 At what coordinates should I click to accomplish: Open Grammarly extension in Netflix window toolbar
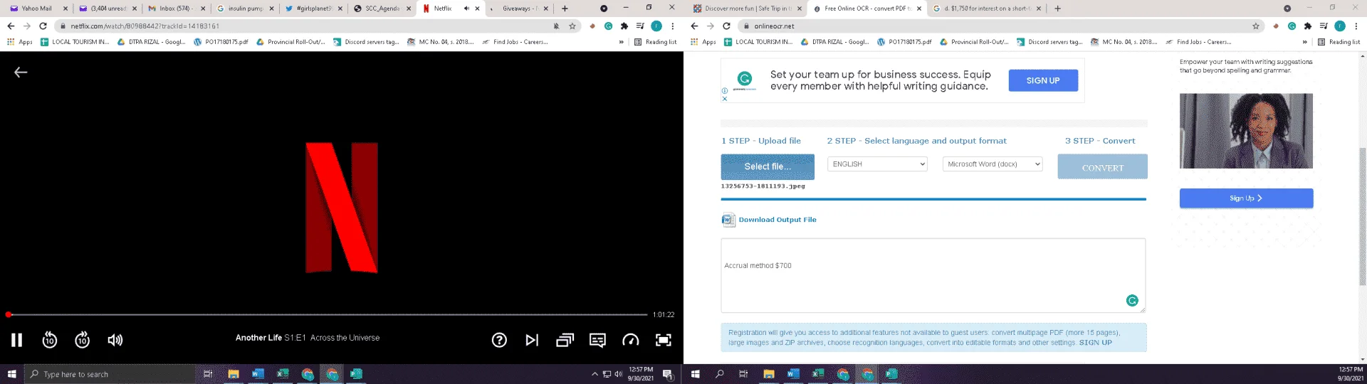tap(608, 26)
